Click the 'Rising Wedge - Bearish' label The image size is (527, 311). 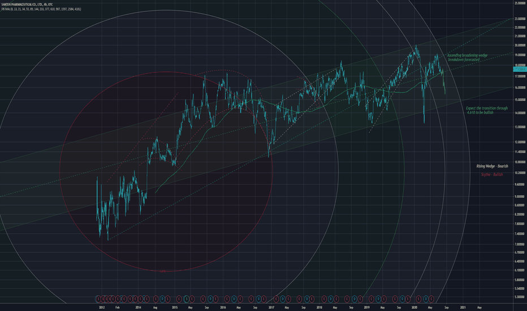(x=492, y=166)
